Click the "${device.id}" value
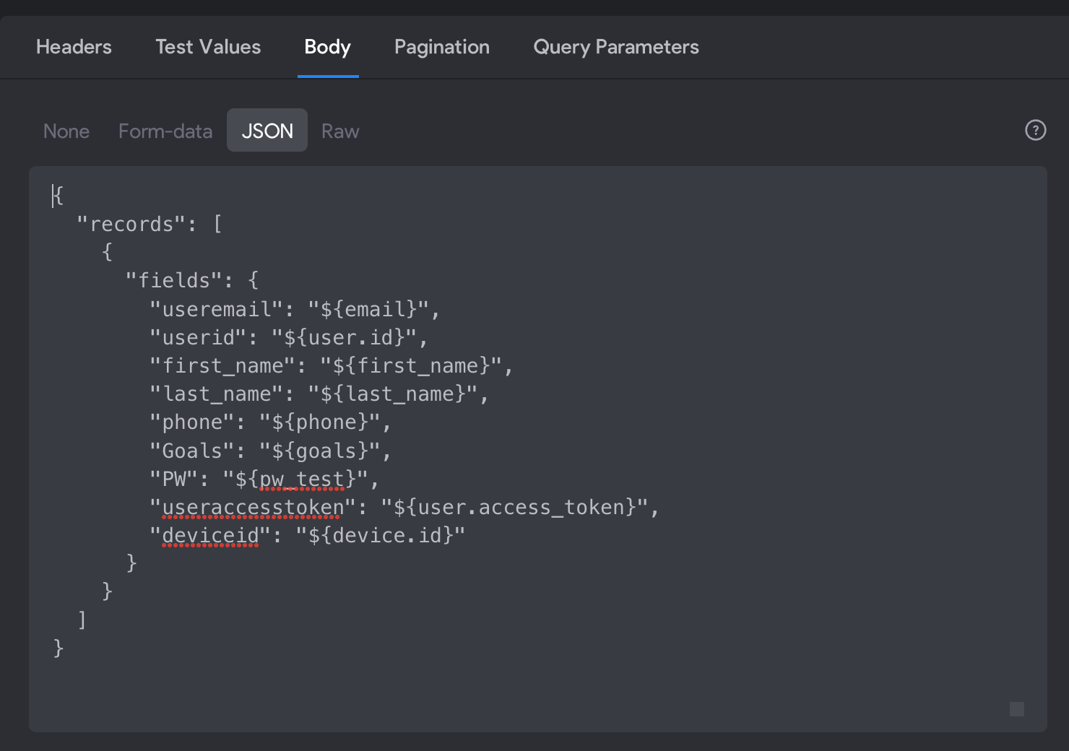The height and width of the screenshot is (751, 1069). (x=380, y=536)
